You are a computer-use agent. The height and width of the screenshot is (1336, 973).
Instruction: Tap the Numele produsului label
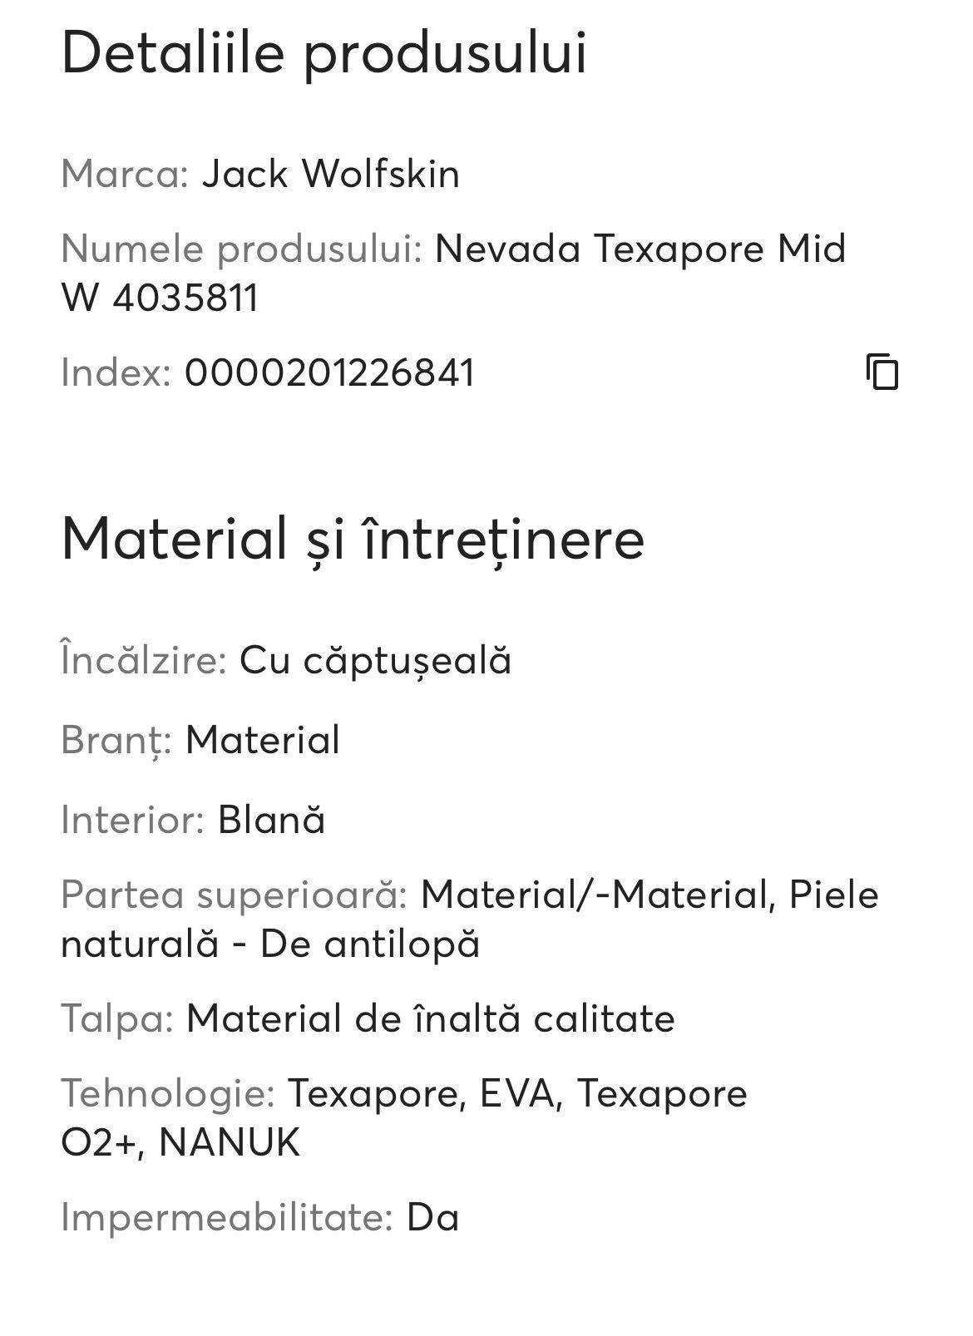[x=242, y=249]
